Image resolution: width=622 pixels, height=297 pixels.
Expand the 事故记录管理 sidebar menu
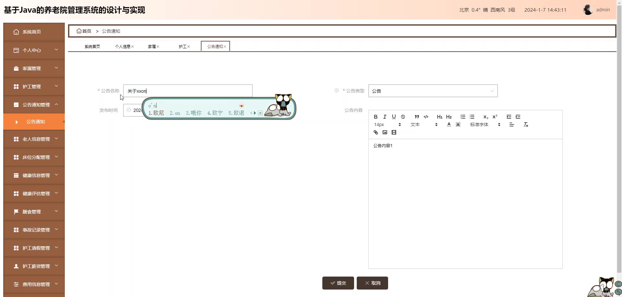click(x=34, y=230)
